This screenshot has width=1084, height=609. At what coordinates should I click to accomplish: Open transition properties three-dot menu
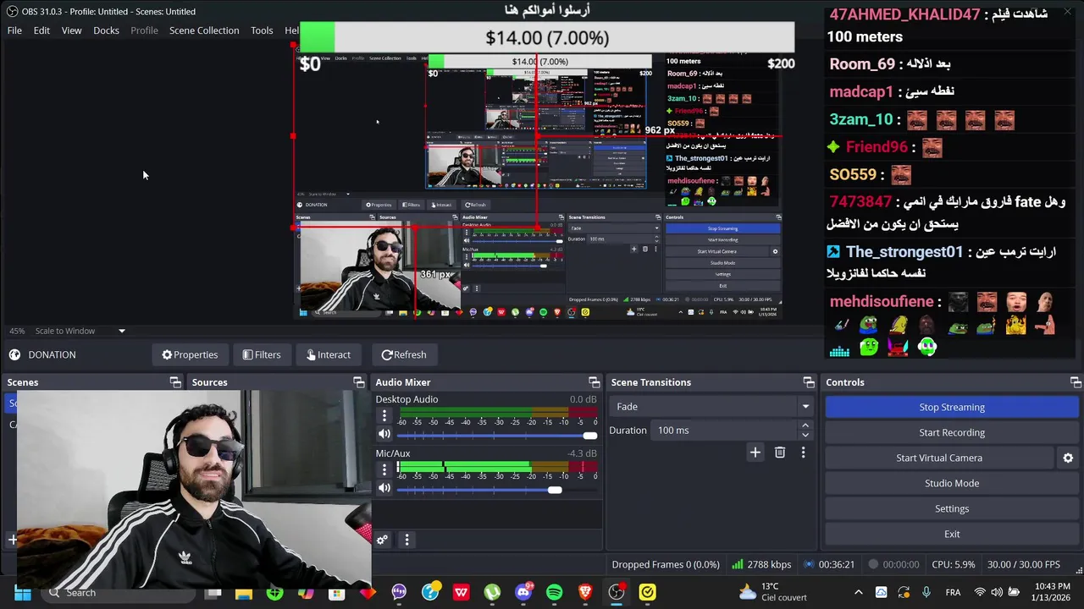point(803,453)
